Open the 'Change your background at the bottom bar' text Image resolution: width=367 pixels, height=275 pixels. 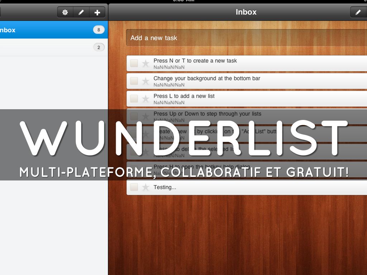207,78
